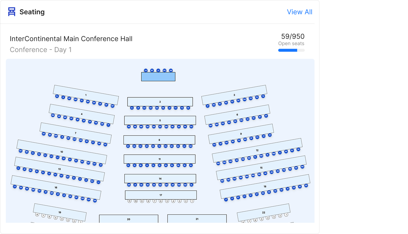Image resolution: width=408 pixels, height=234 pixels.
Task: Select table 7
Action: 76,133
